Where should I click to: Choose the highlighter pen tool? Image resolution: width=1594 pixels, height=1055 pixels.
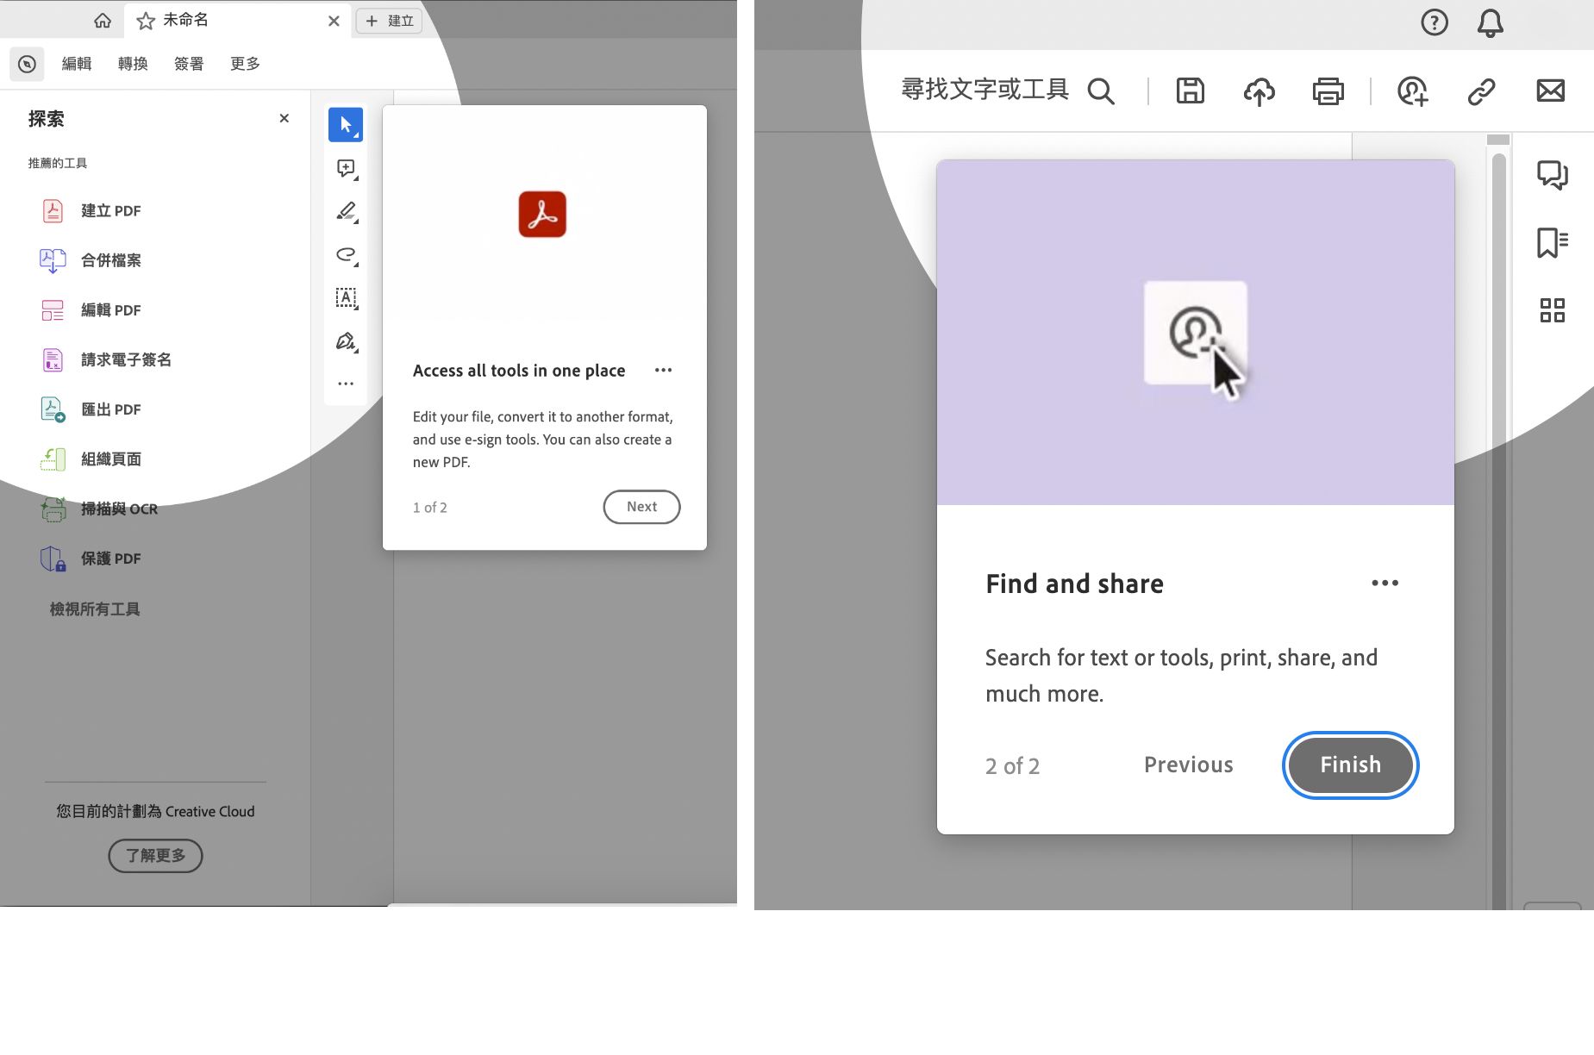tap(346, 211)
